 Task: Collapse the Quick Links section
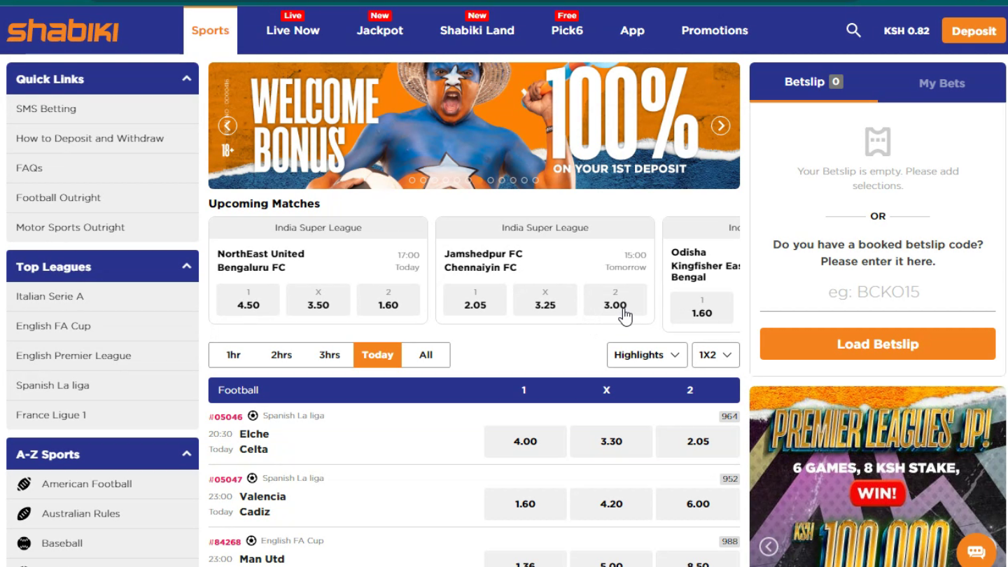(x=186, y=78)
